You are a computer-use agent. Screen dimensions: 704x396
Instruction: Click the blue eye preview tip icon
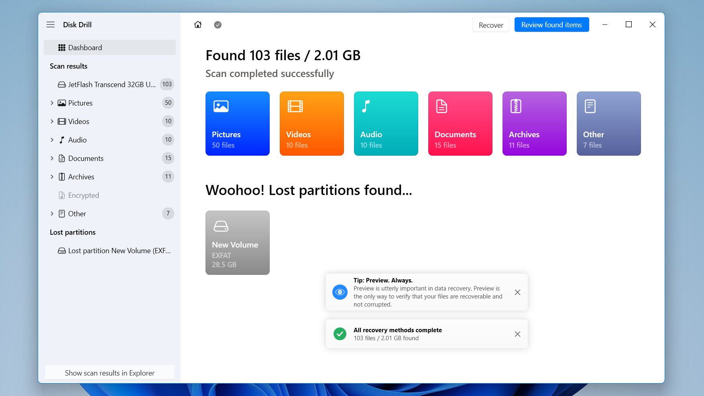(340, 292)
